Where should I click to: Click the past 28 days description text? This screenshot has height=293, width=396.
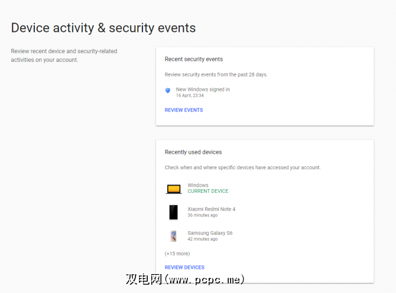point(216,75)
